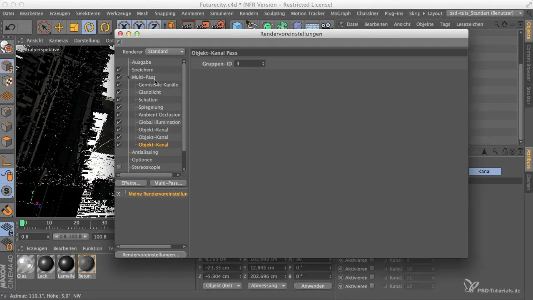Uncheck the Gemischte Kanäle checkbox
Viewport: 533px width, 300px height.
point(119,85)
